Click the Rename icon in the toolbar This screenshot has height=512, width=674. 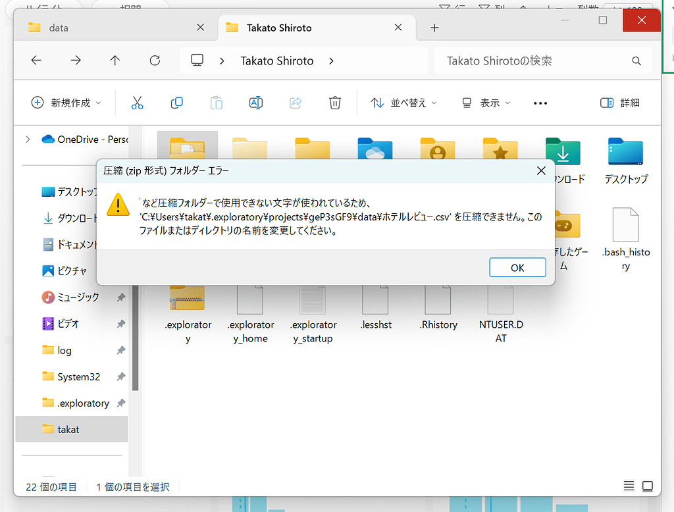[x=255, y=103]
